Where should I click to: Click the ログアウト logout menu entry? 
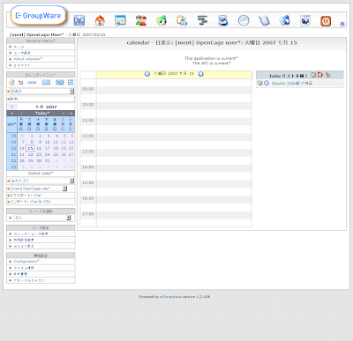point(22,65)
